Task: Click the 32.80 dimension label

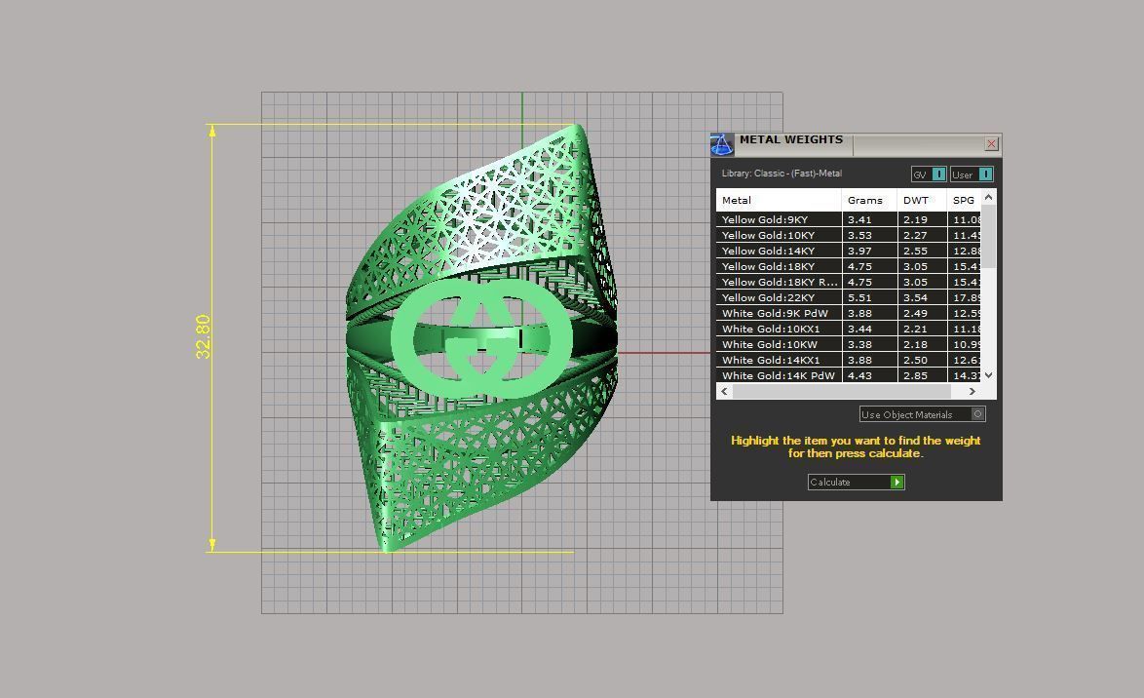Action: (203, 336)
